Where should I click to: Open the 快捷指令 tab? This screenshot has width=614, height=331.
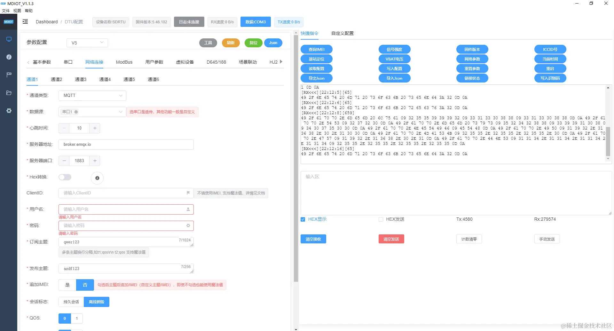point(310,33)
